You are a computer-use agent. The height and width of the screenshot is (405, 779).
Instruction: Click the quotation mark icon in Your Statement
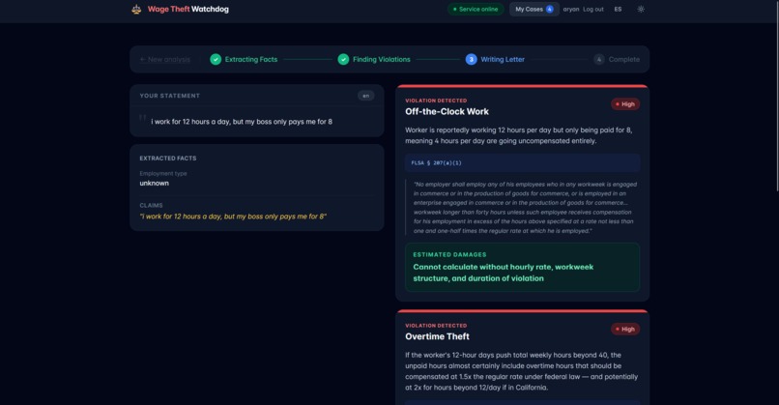click(143, 118)
